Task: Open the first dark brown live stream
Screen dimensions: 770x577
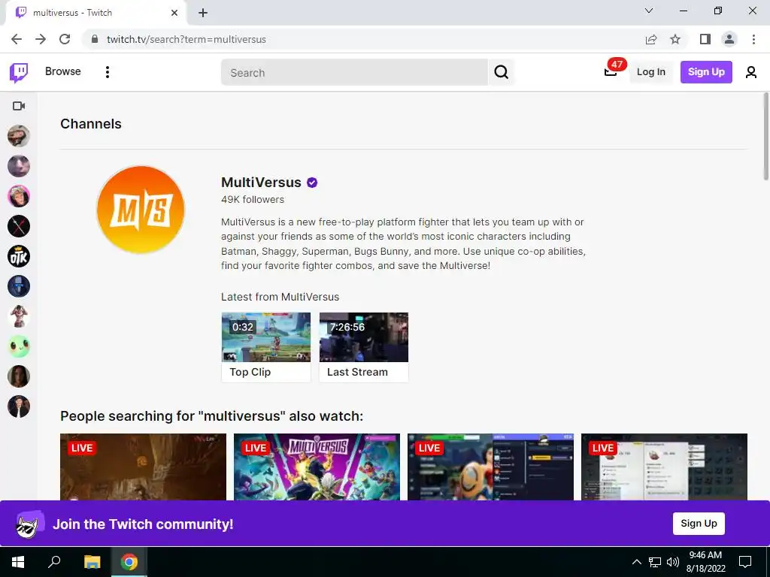Action: click(143, 467)
